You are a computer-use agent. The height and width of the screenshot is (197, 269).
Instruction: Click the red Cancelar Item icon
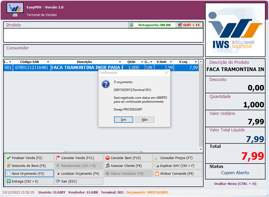coord(108,158)
